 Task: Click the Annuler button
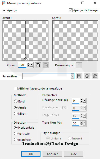point(52,154)
